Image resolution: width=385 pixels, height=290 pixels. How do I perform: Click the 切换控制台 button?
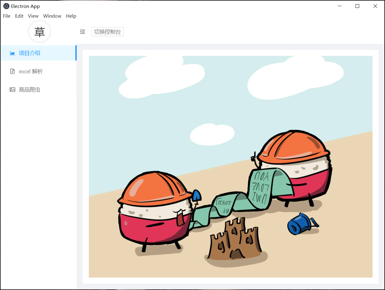tap(107, 32)
